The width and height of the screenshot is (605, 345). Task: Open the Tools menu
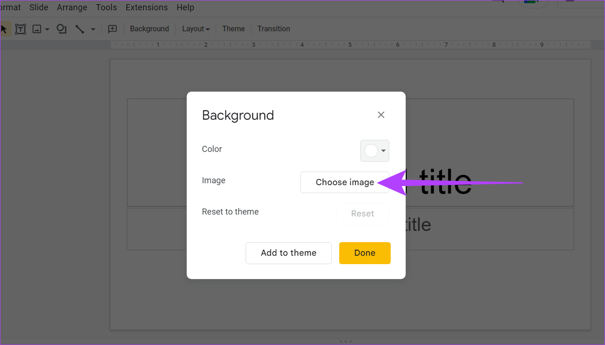tap(106, 7)
